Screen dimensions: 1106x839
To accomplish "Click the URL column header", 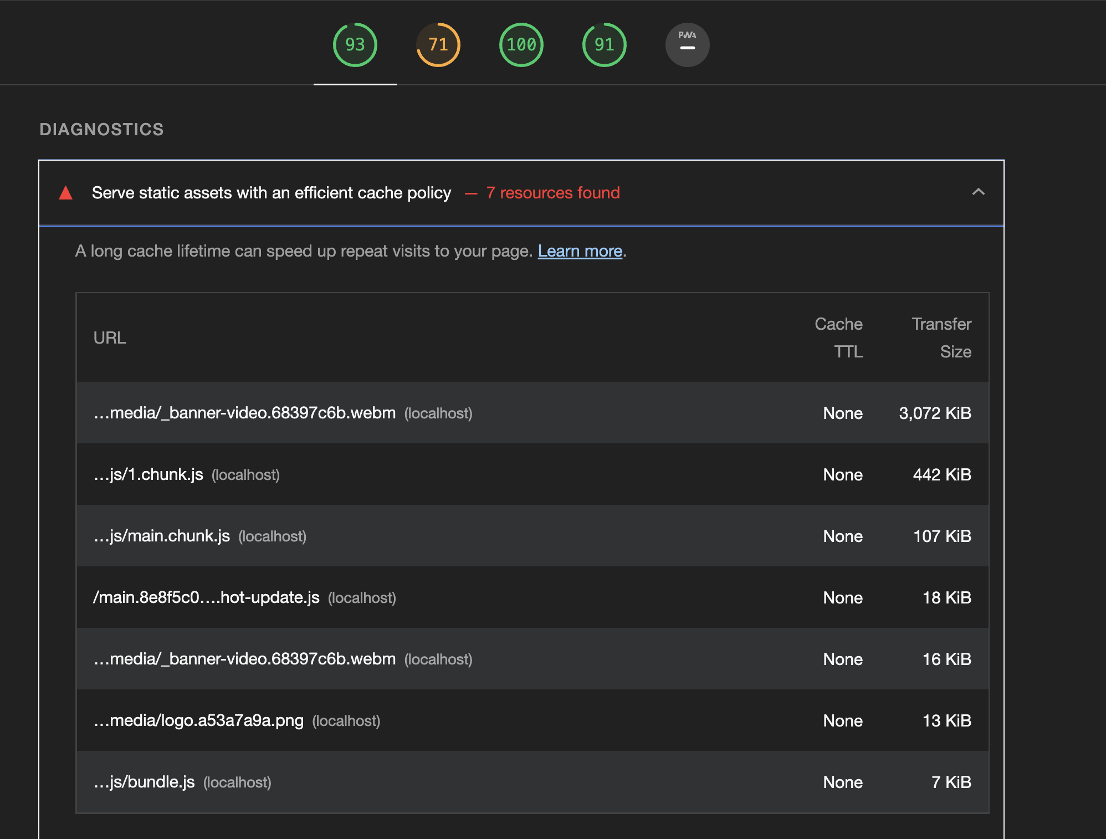I will 110,337.
